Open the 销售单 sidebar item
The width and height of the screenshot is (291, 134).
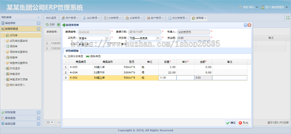pyautogui.click(x=14, y=57)
